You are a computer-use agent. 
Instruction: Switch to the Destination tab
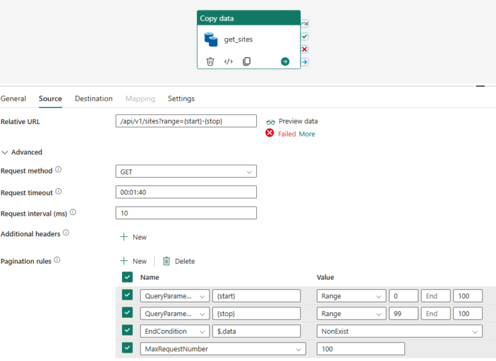click(x=94, y=99)
